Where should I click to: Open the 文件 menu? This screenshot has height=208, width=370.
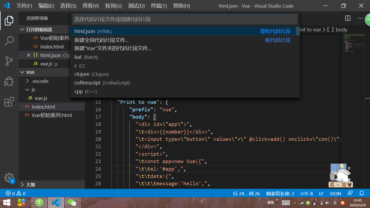(24, 6)
